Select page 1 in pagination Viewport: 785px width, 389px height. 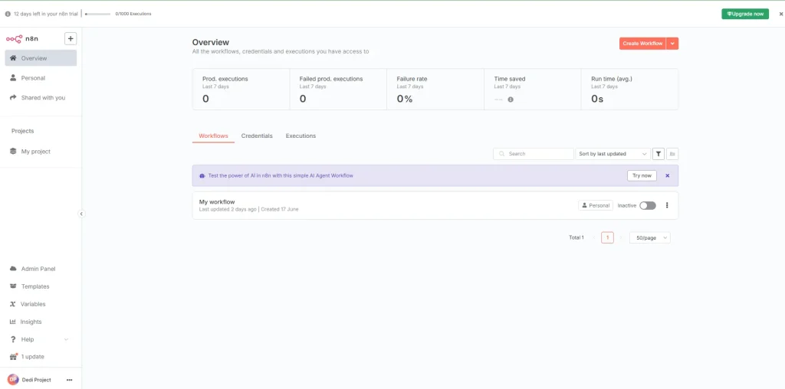click(x=607, y=237)
